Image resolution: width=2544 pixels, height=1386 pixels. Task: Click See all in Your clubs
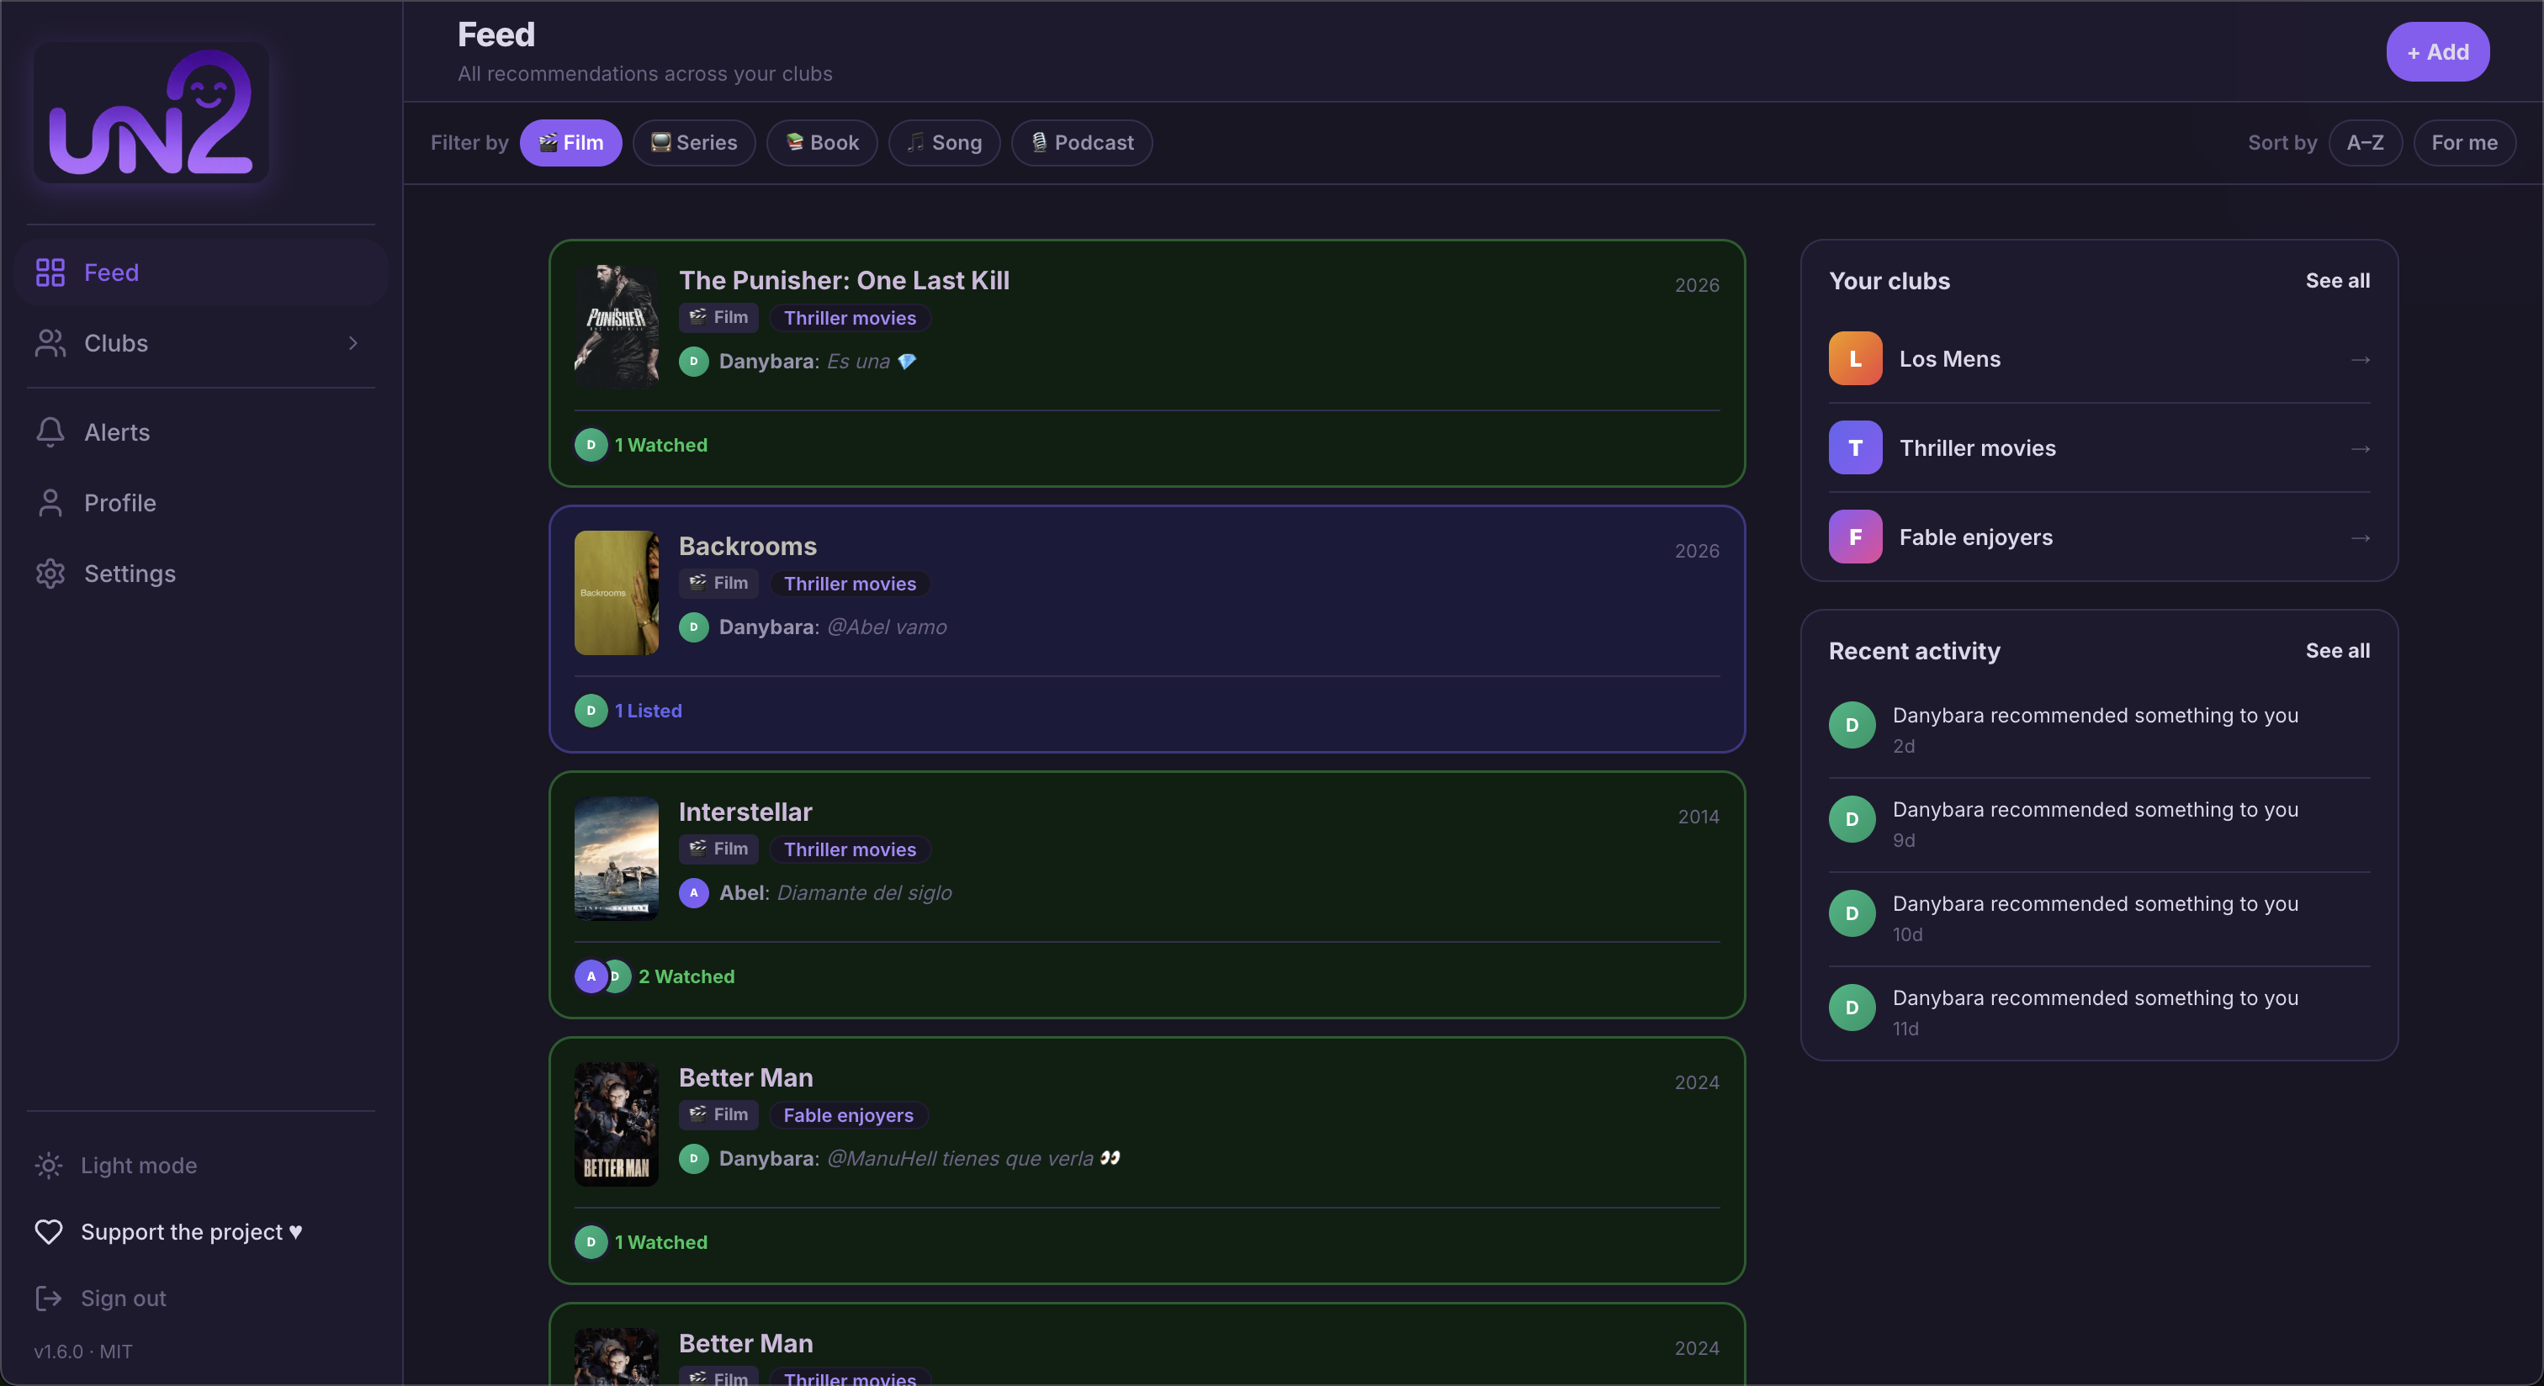coord(2336,282)
